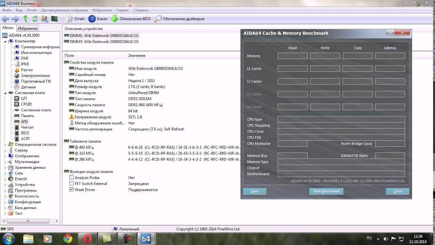Screen dimensions: 435x245
Task: Click Save in benchmark dialog
Action: (x=255, y=191)
